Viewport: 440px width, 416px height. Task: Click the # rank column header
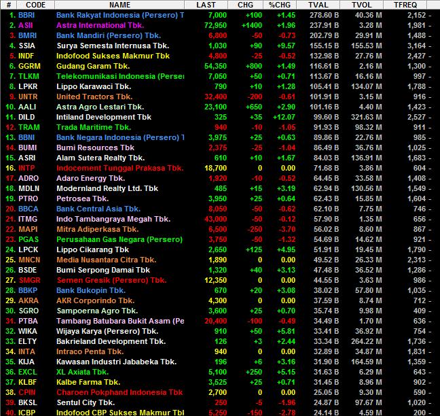(x=9, y=5)
